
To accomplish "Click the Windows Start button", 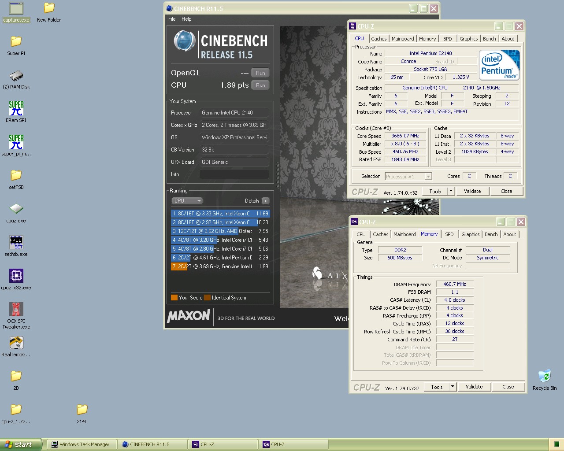I will (x=21, y=444).
